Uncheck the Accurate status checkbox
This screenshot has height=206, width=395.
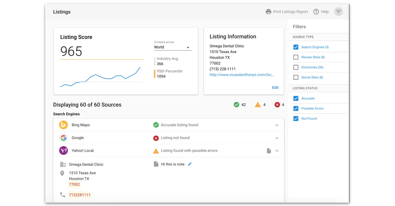pos(296,98)
